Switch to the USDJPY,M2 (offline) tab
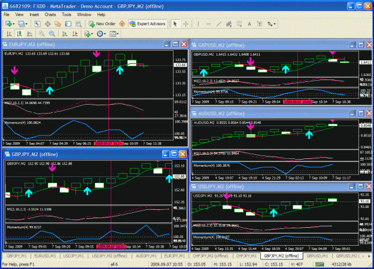This screenshot has width=374, height=269. coord(110,256)
